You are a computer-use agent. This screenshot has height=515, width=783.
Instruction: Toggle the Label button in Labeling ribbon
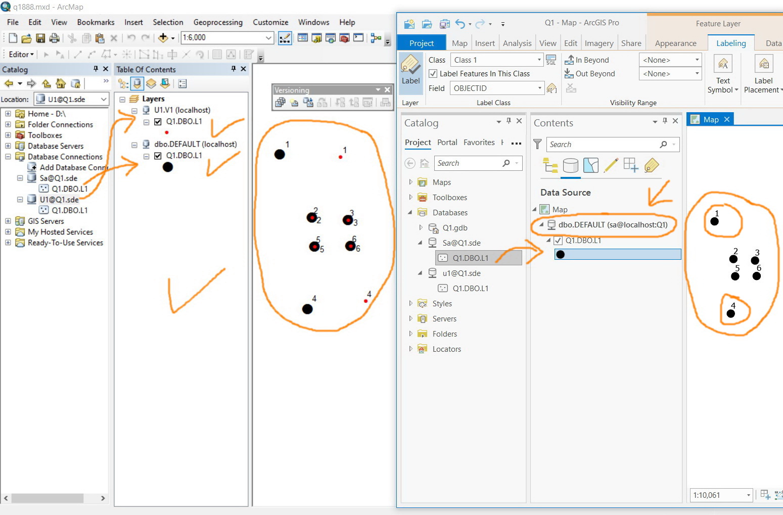pos(410,73)
